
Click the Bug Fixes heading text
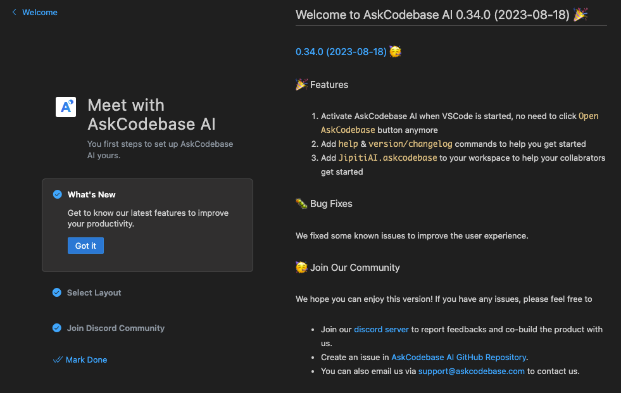[331, 204]
